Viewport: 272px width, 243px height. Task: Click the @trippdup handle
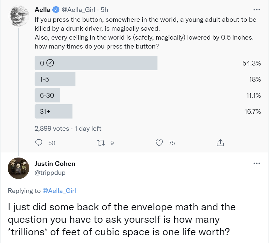click(50, 172)
